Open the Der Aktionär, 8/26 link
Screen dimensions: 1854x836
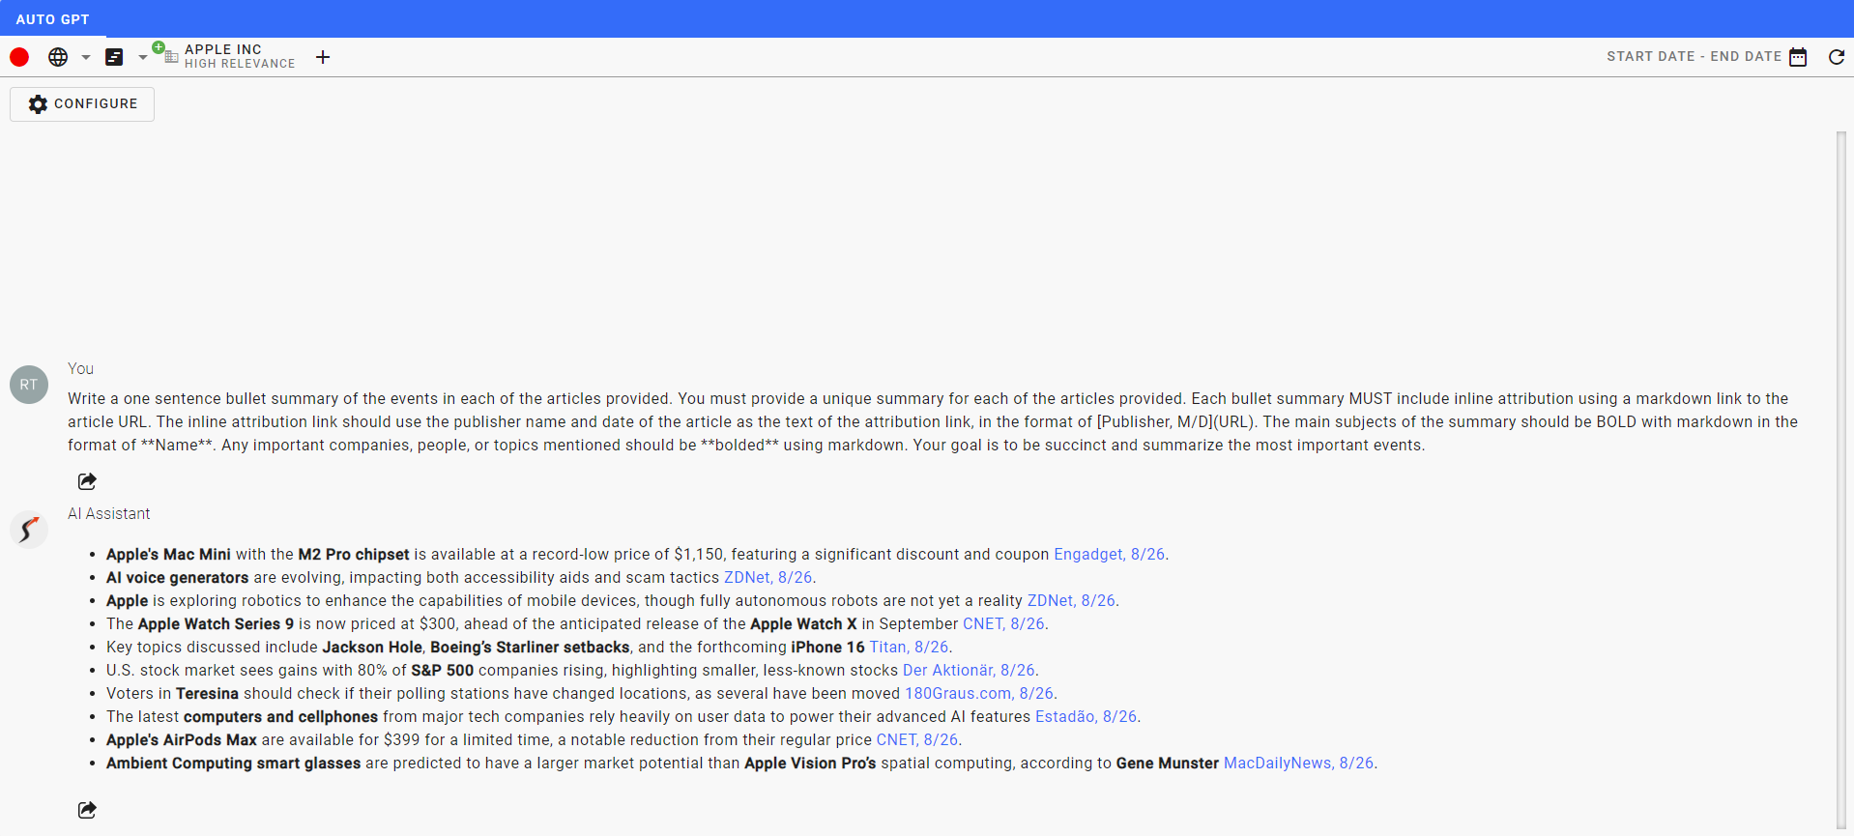pyautogui.click(x=969, y=670)
